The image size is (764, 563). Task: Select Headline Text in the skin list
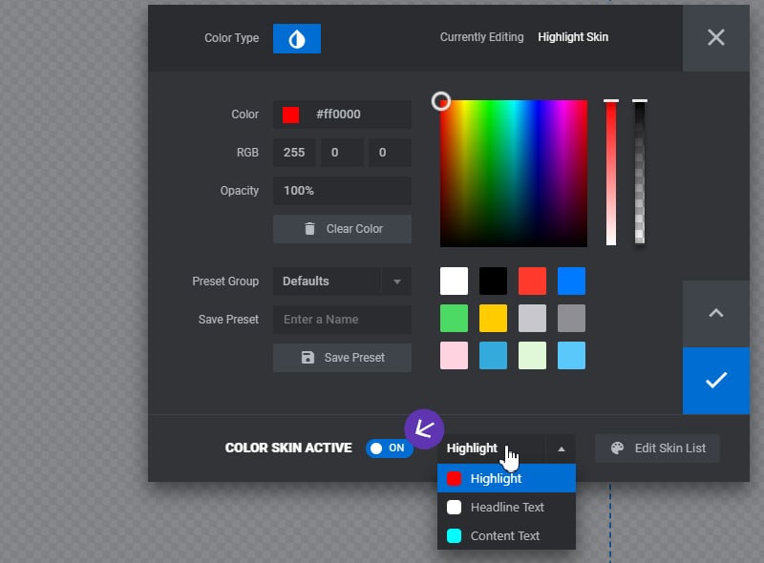coord(507,507)
